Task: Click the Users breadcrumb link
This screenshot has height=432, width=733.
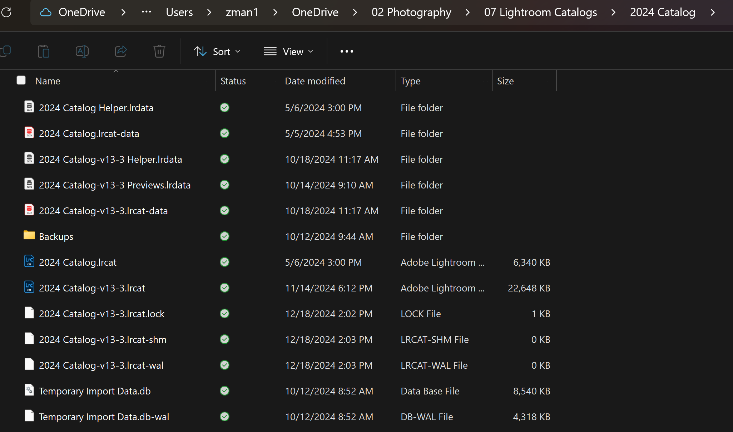Action: 179,12
